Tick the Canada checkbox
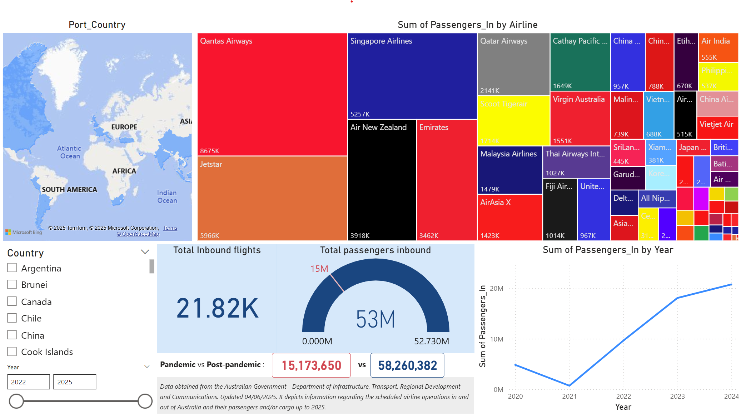This screenshot has height=414, width=741. tap(12, 301)
